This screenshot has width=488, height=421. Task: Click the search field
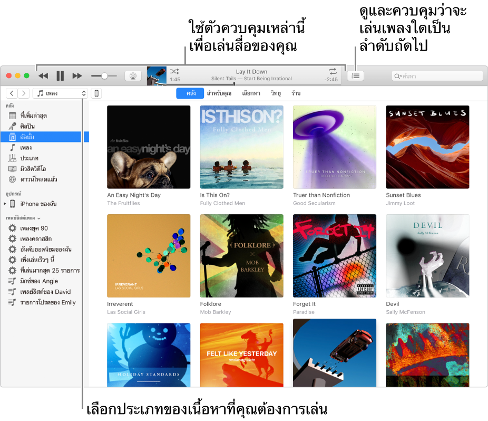click(437, 76)
